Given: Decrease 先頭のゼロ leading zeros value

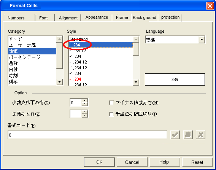Looking at the screenshot, I should click(85, 116).
